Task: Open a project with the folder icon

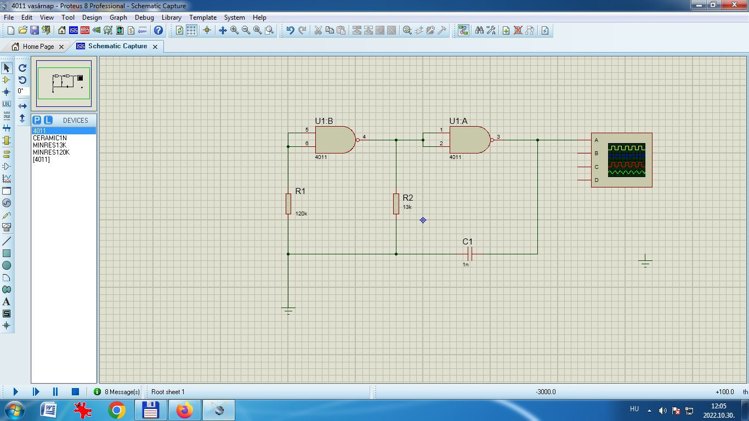Action: point(22,31)
